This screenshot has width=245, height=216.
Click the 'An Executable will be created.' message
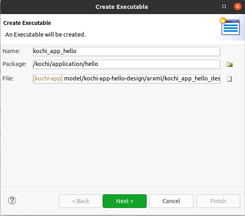(x=46, y=35)
